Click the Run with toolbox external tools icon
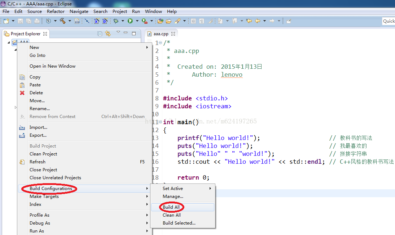This screenshot has width=395, height=235. 145,21
